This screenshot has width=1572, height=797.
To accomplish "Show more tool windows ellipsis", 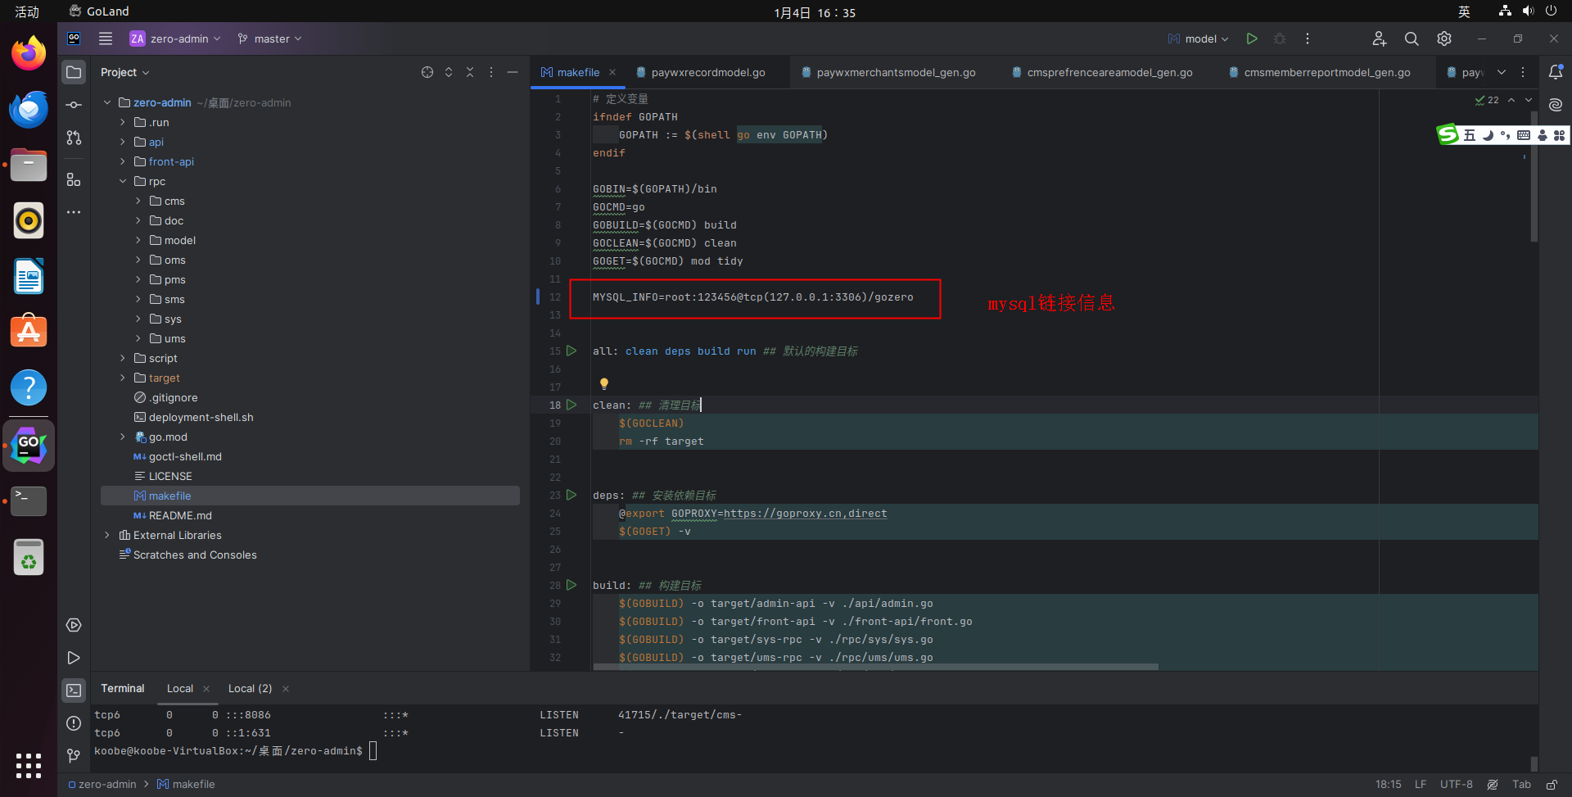I will (74, 212).
